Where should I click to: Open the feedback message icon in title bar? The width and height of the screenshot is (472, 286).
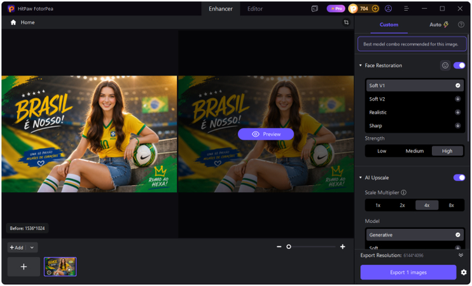315,9
